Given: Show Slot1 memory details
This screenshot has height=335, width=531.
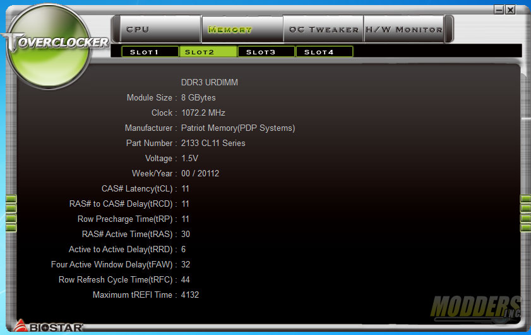Looking at the screenshot, I should point(150,52).
